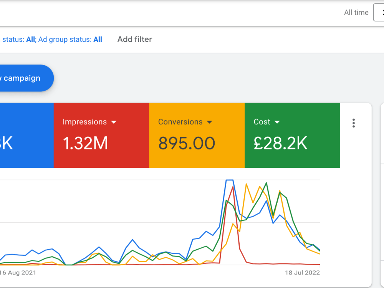Open the campaign status: All filter
384x288 pixels.
[18, 40]
